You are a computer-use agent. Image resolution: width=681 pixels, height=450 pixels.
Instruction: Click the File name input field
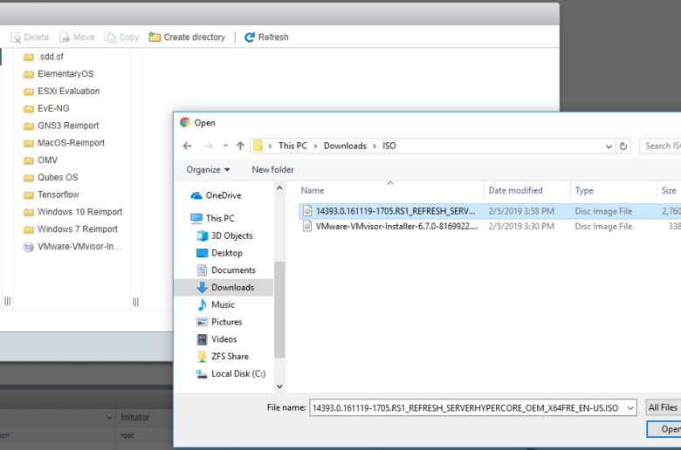click(467, 408)
